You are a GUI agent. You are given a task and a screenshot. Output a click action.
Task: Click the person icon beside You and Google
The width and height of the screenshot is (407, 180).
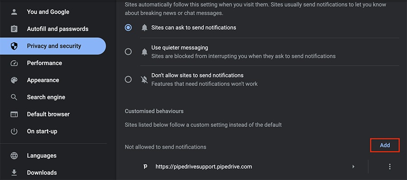[14, 12]
